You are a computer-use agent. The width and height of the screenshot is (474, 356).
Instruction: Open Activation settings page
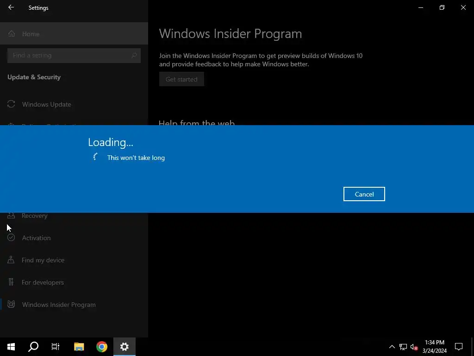point(74,238)
